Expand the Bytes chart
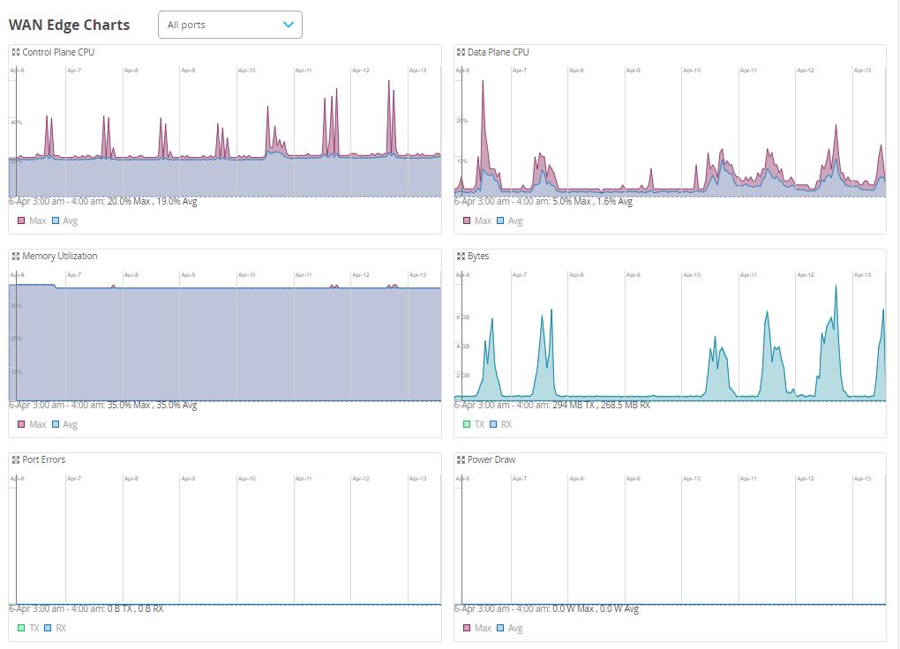 461,256
